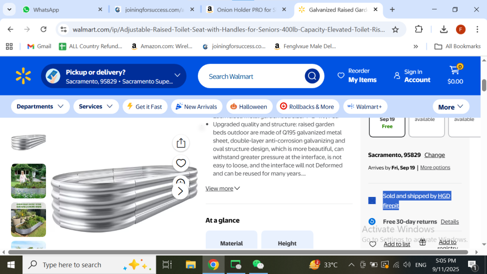Open Task View on taskbar
Image resolution: width=487 pixels, height=274 pixels.
(x=167, y=264)
